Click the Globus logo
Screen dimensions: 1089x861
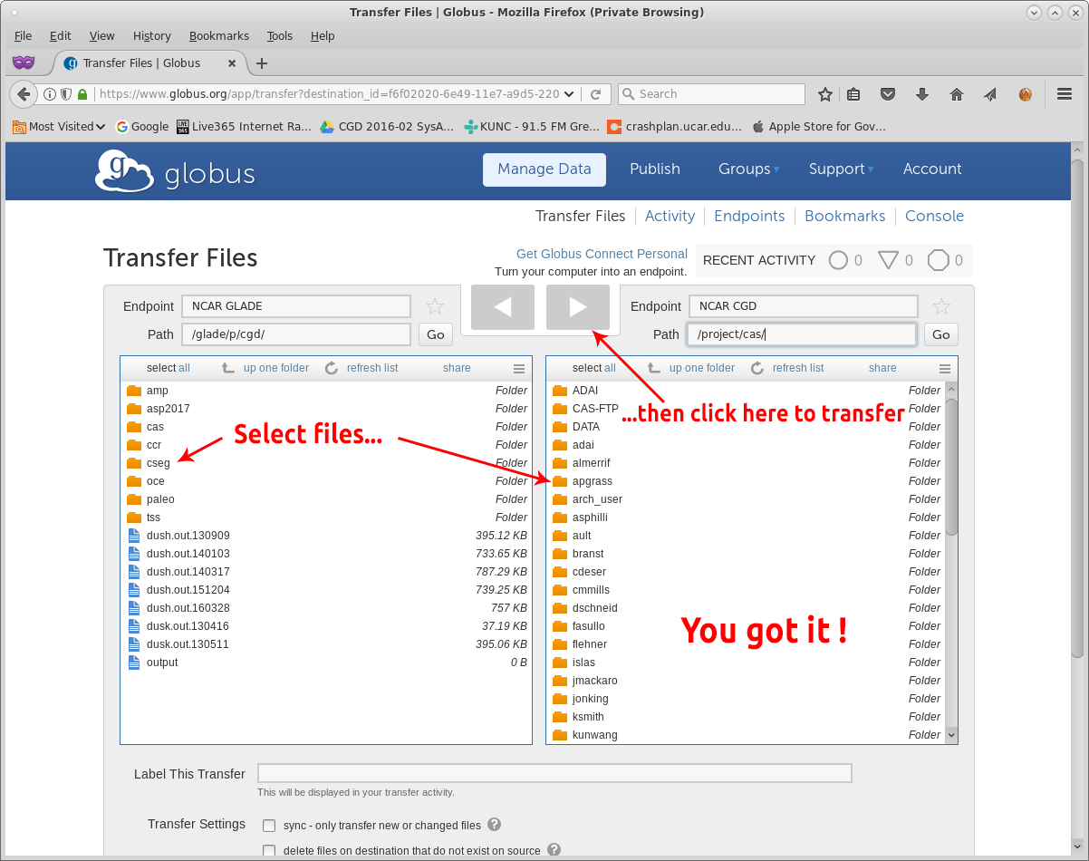[x=175, y=171]
